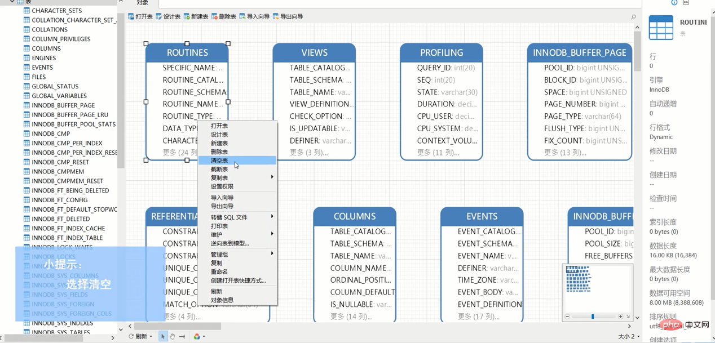Select the PROFILING table header in the diagram

(x=442, y=52)
